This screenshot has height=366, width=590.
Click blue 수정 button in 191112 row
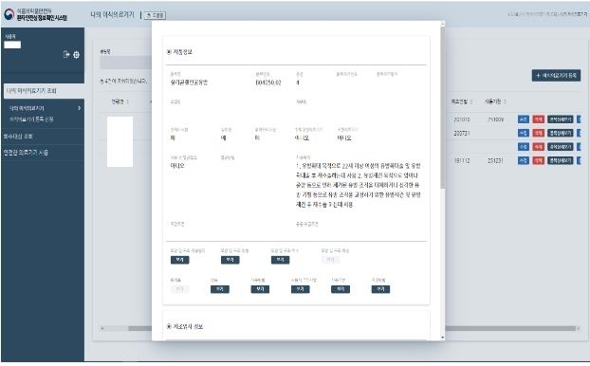pos(524,160)
